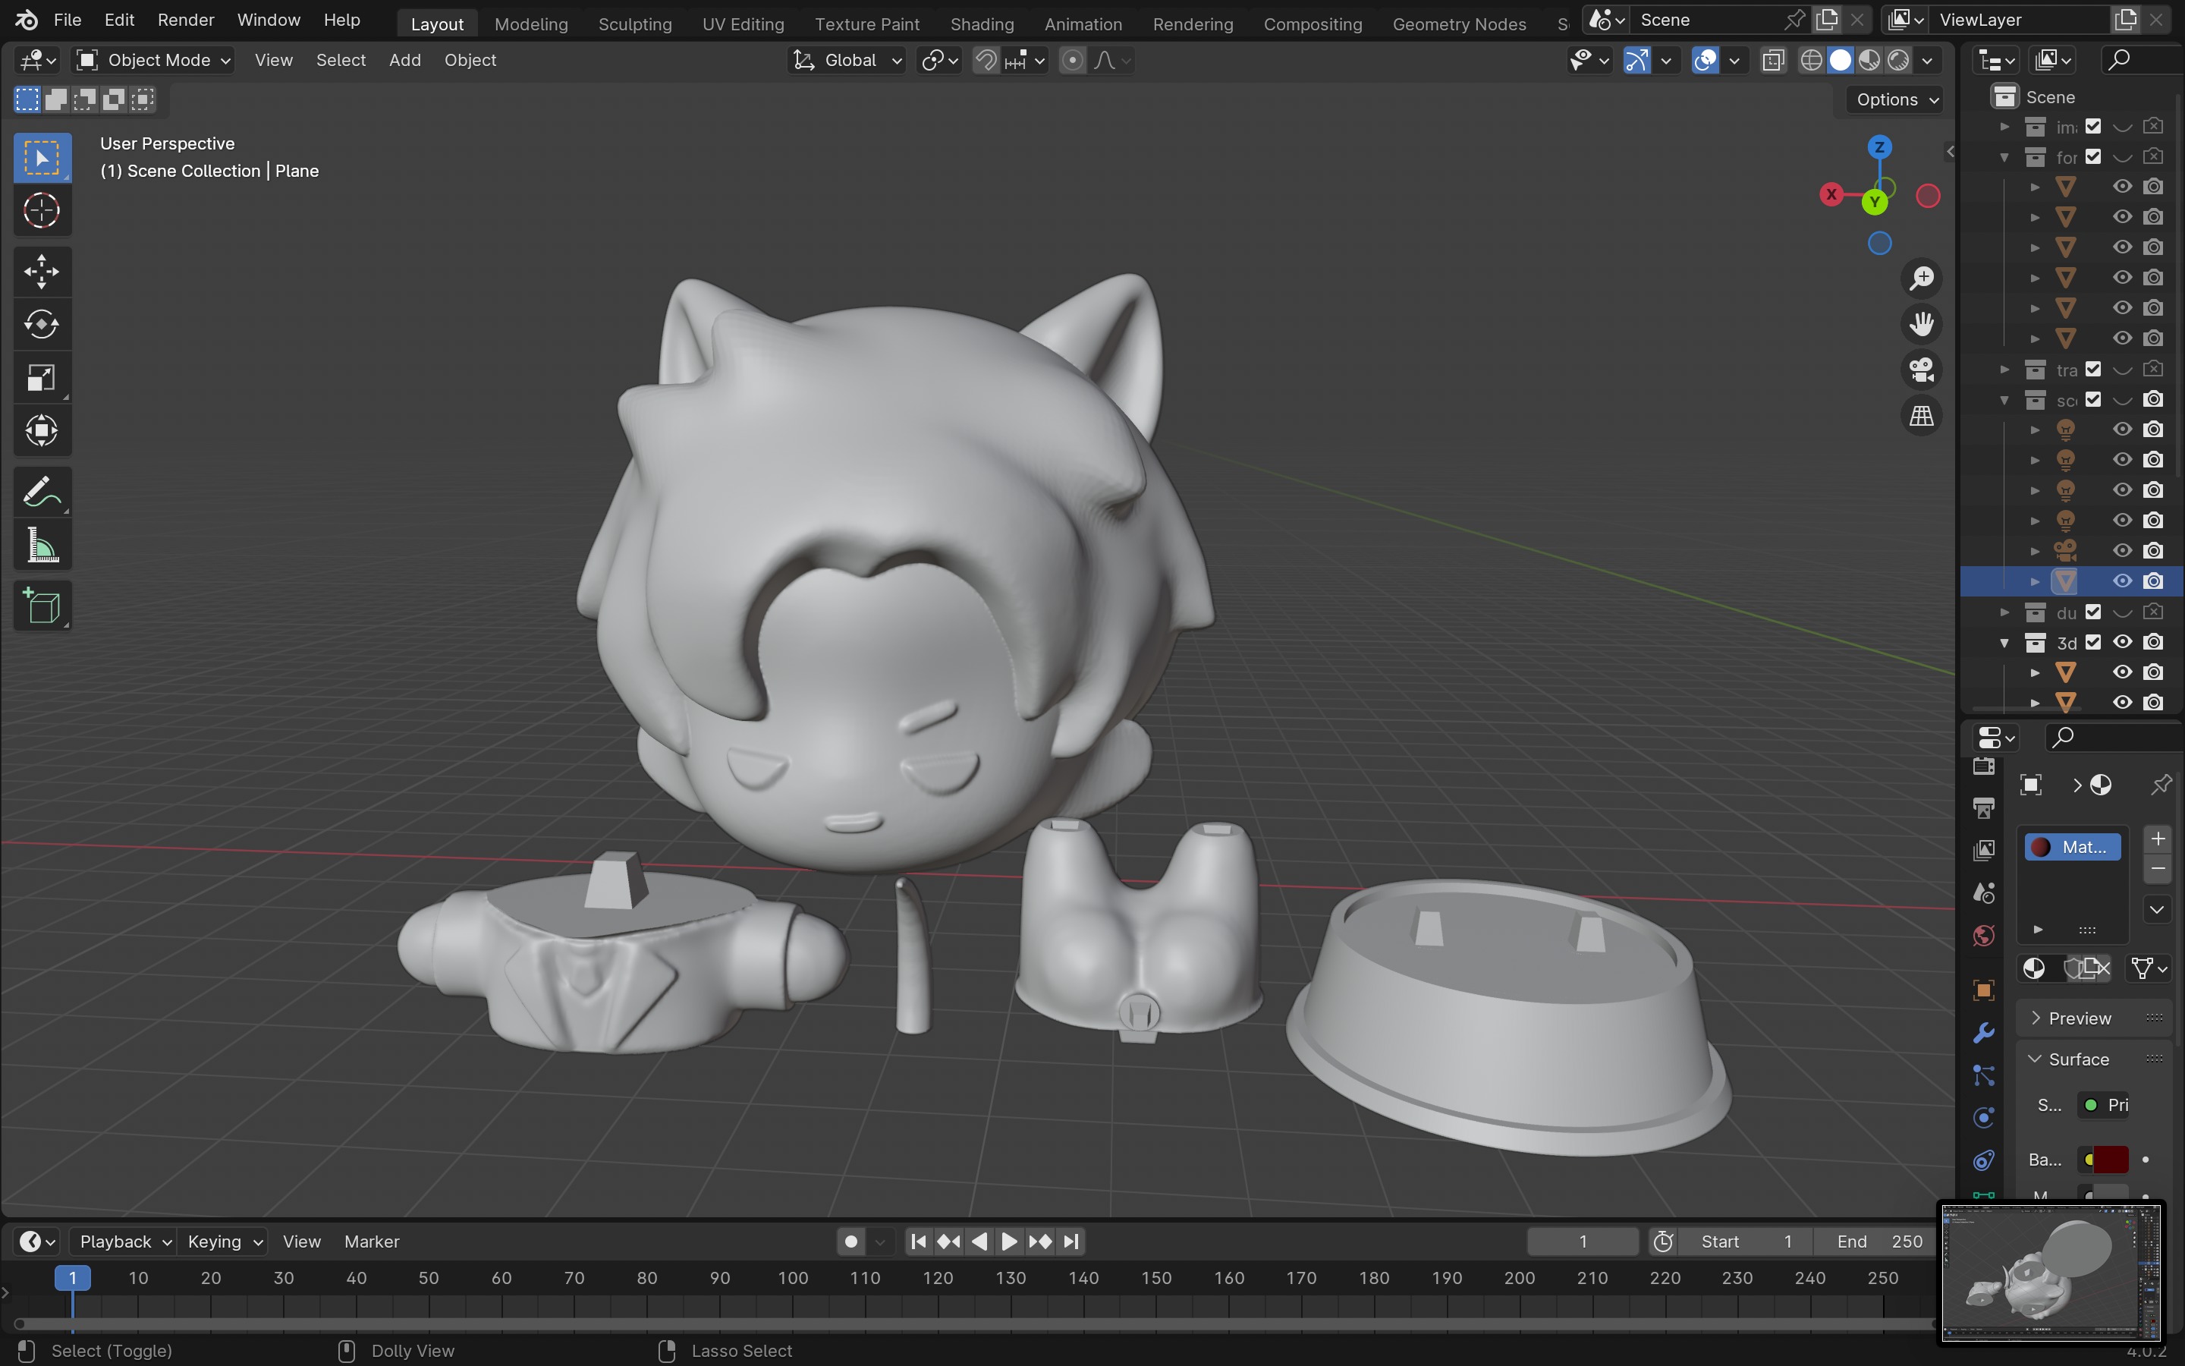Viewport: 2185px width, 1366px height.
Task: Select the Annotate tool
Action: point(42,493)
